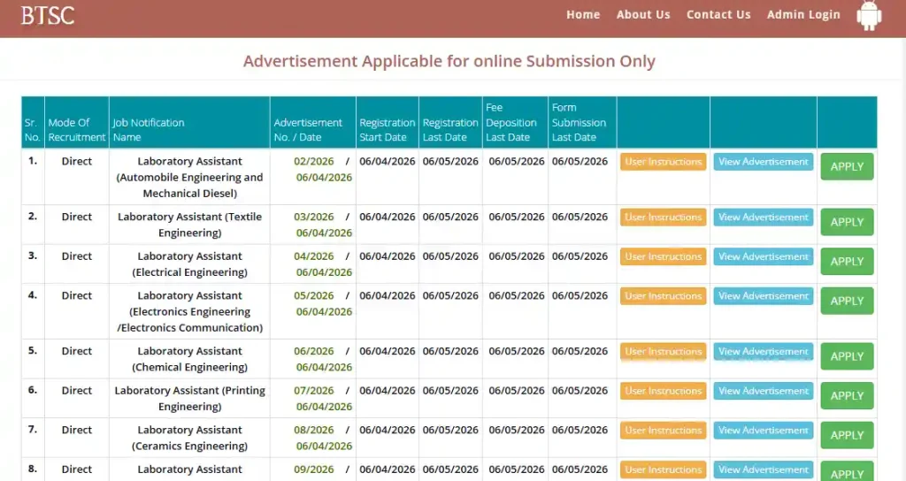
Task: Go to About Us page
Action: [643, 15]
